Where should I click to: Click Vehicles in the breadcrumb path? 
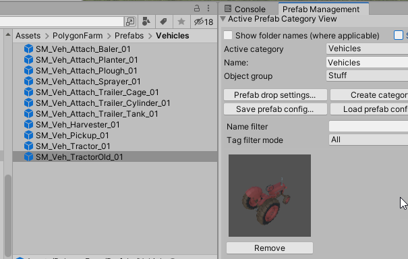[173, 36]
